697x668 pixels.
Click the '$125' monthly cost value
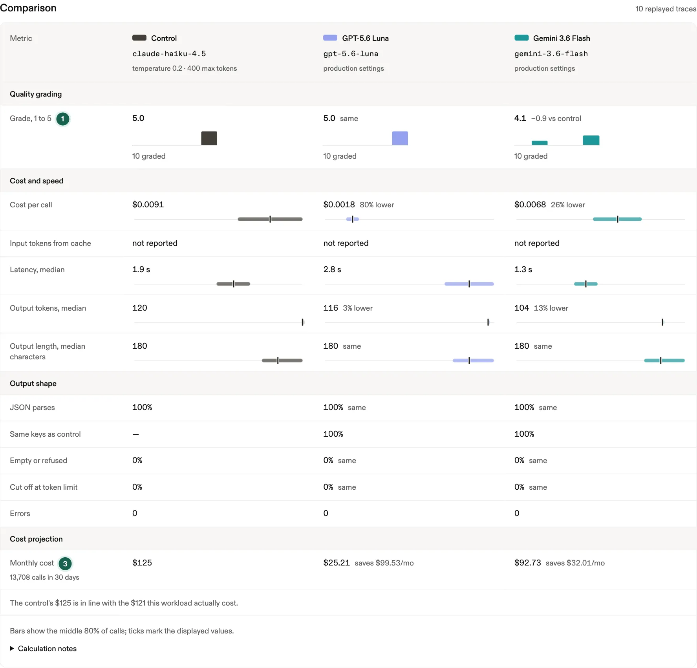pyautogui.click(x=142, y=563)
